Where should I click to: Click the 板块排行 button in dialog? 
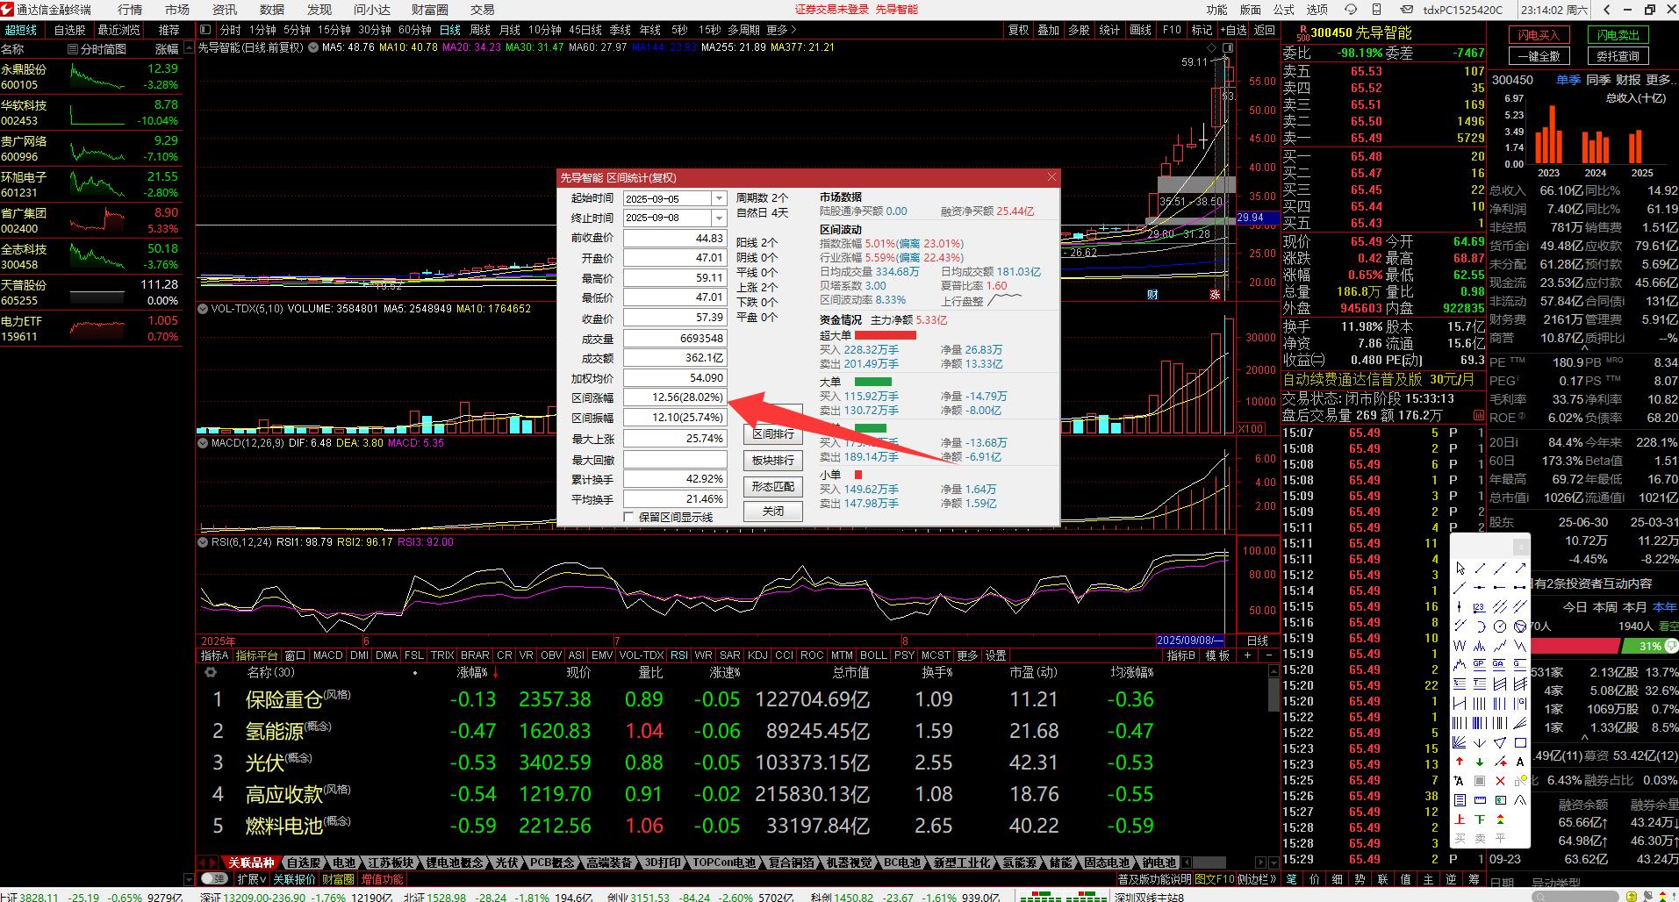pos(772,460)
